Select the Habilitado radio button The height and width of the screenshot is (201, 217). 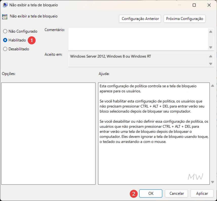pos(5,40)
